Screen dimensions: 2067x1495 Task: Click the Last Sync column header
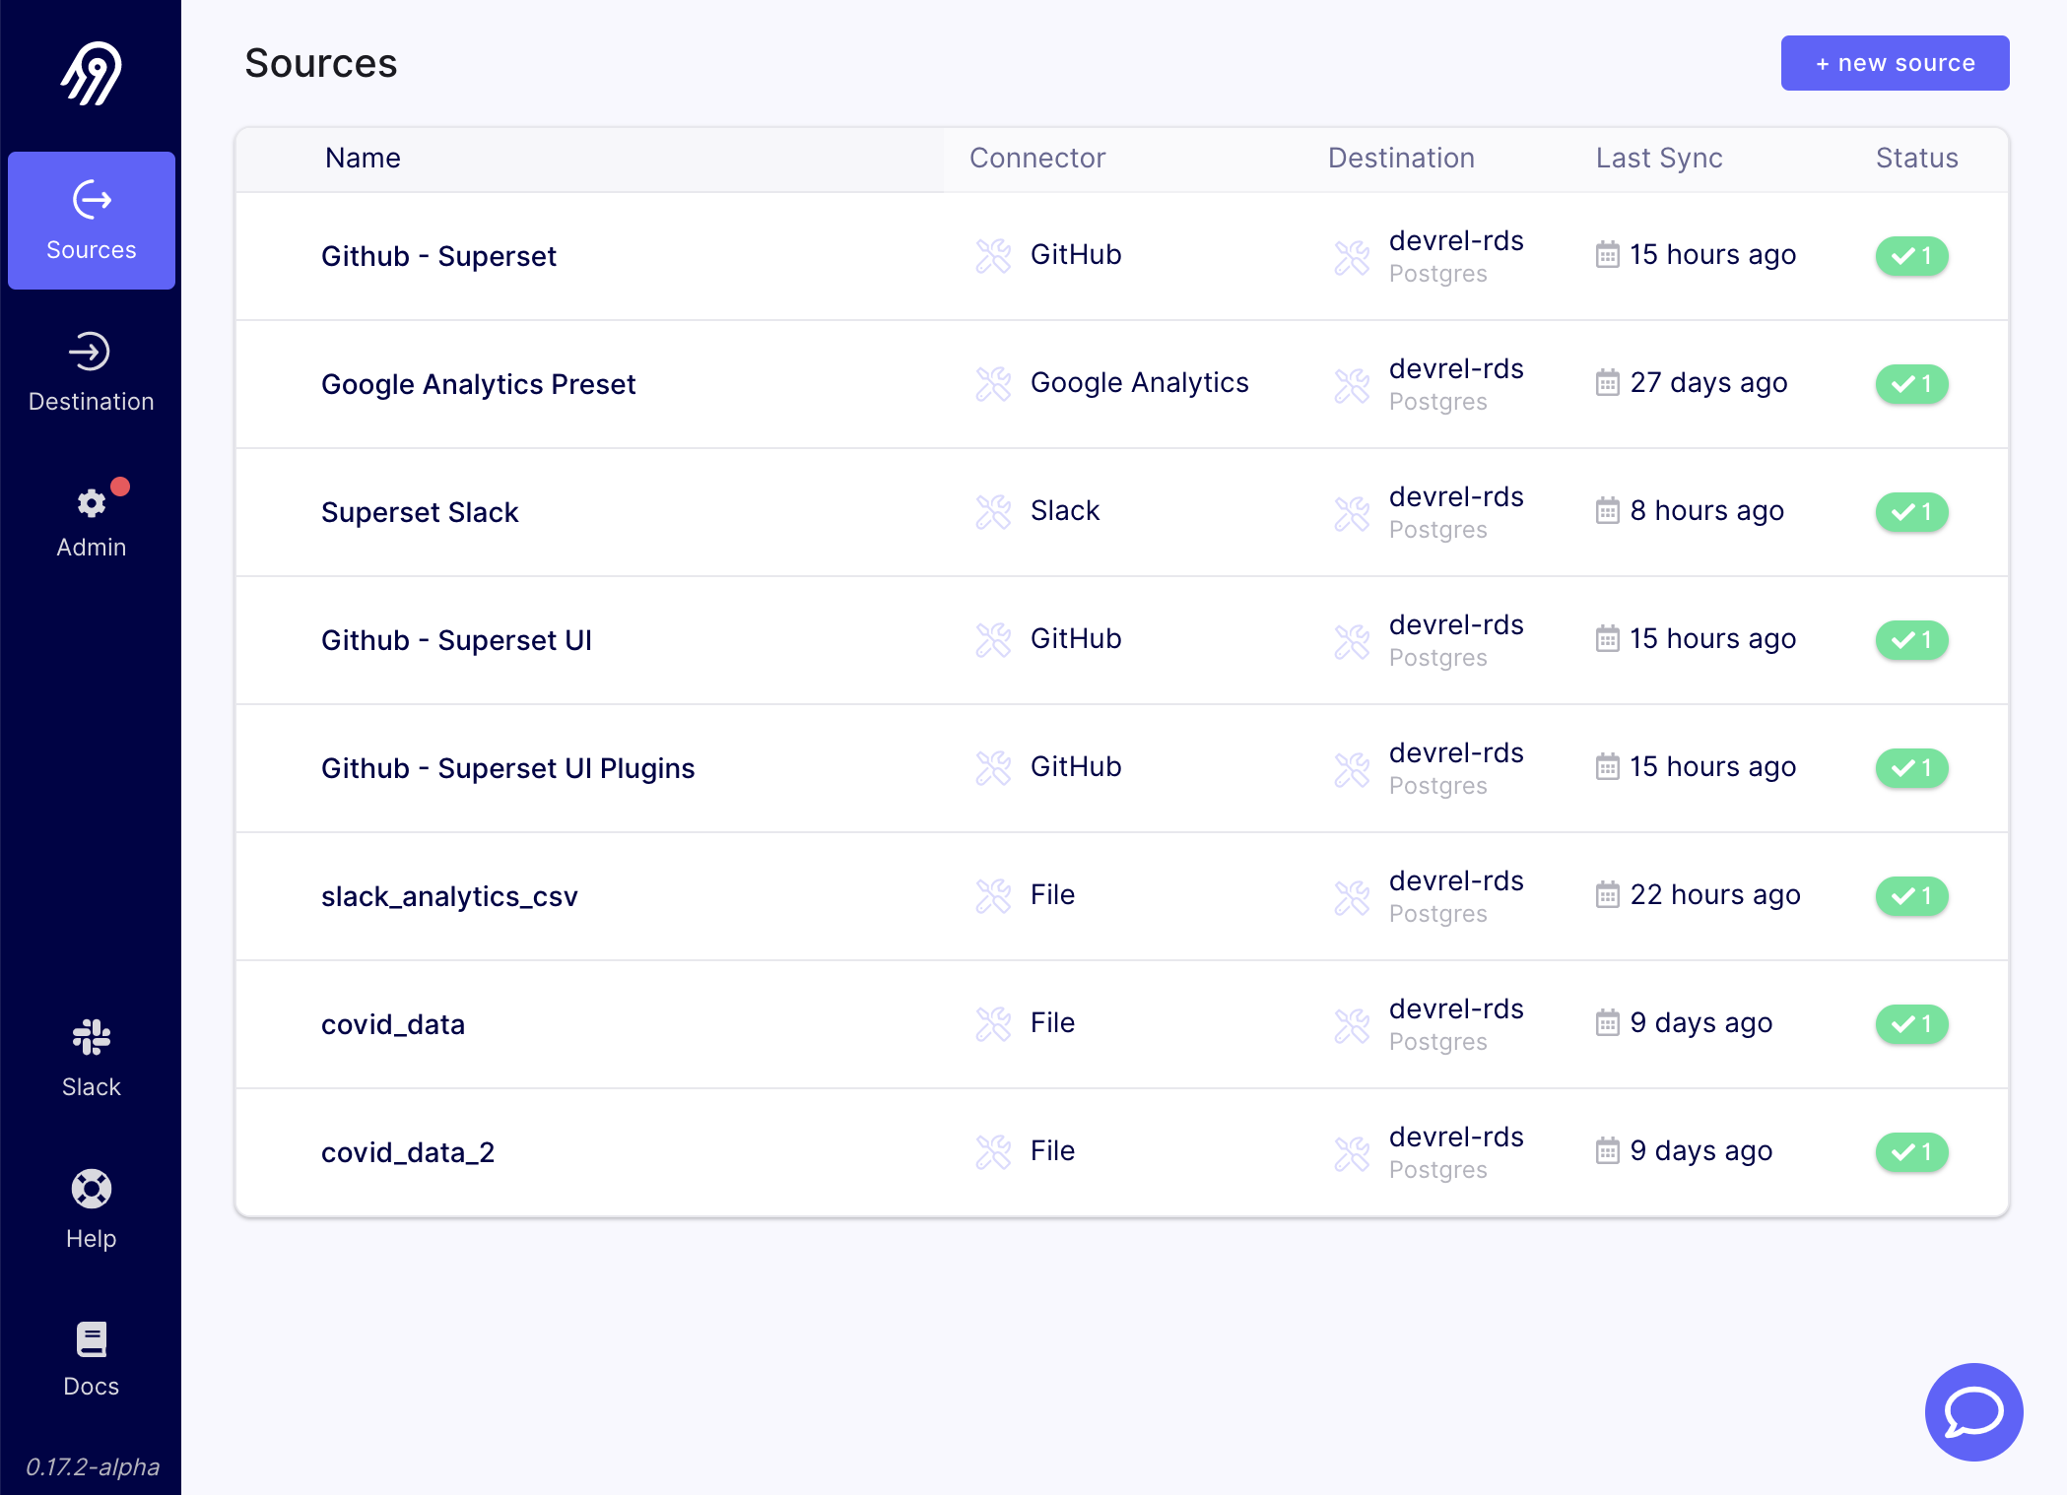1658,158
